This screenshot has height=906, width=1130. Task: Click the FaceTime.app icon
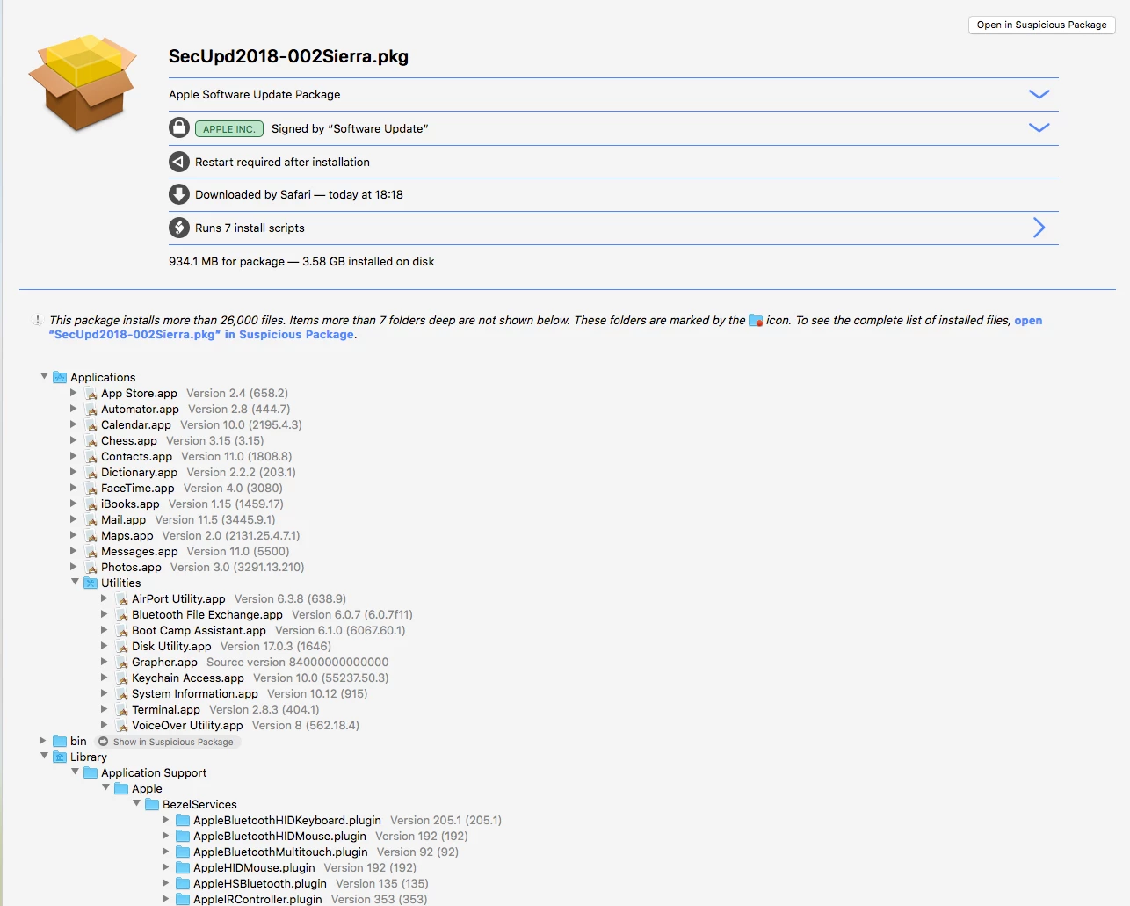pos(91,489)
